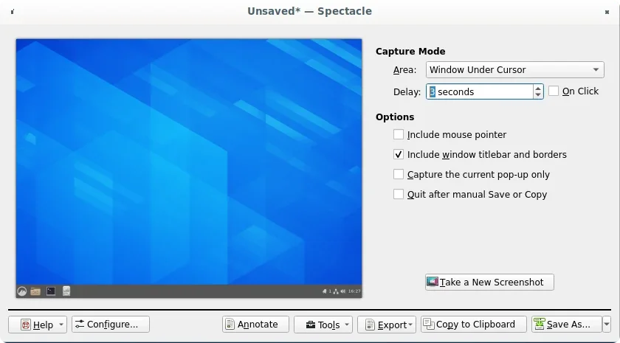This screenshot has width=620, height=343.
Task: Increase delay with spinbox up arrow
Action: (x=538, y=88)
